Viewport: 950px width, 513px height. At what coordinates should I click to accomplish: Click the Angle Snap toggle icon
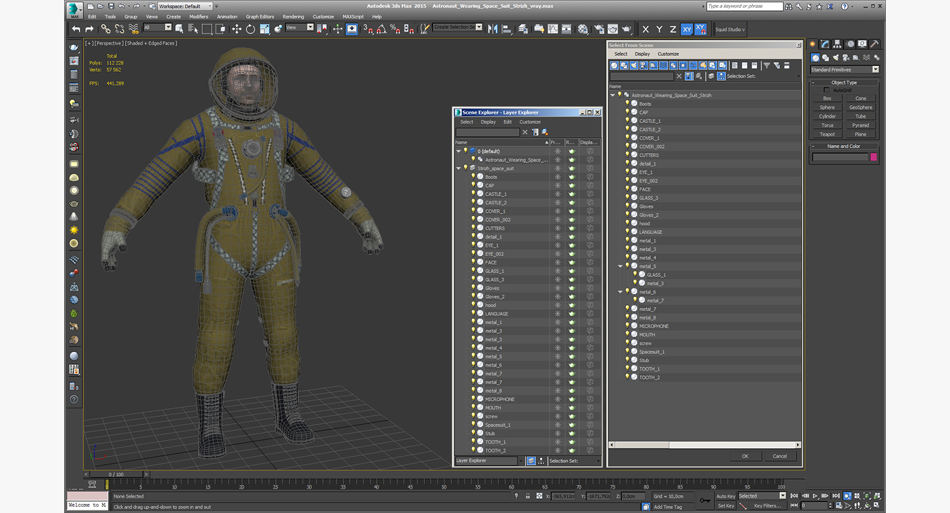(x=381, y=29)
